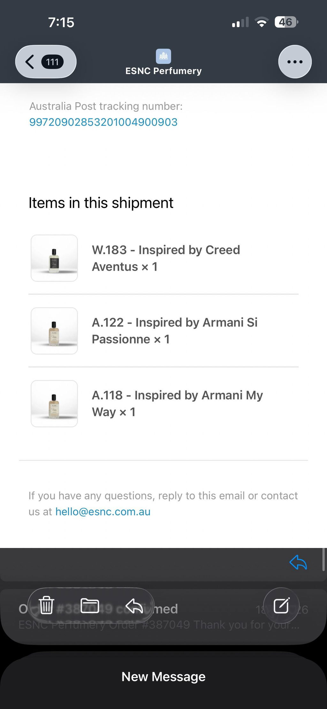The width and height of the screenshot is (327, 709).
Task: Tap the back chevron with 111 badge
Action: pos(46,62)
